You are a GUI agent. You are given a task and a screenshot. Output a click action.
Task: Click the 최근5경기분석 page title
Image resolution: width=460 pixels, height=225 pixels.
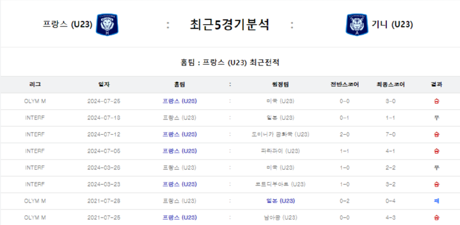229,25
